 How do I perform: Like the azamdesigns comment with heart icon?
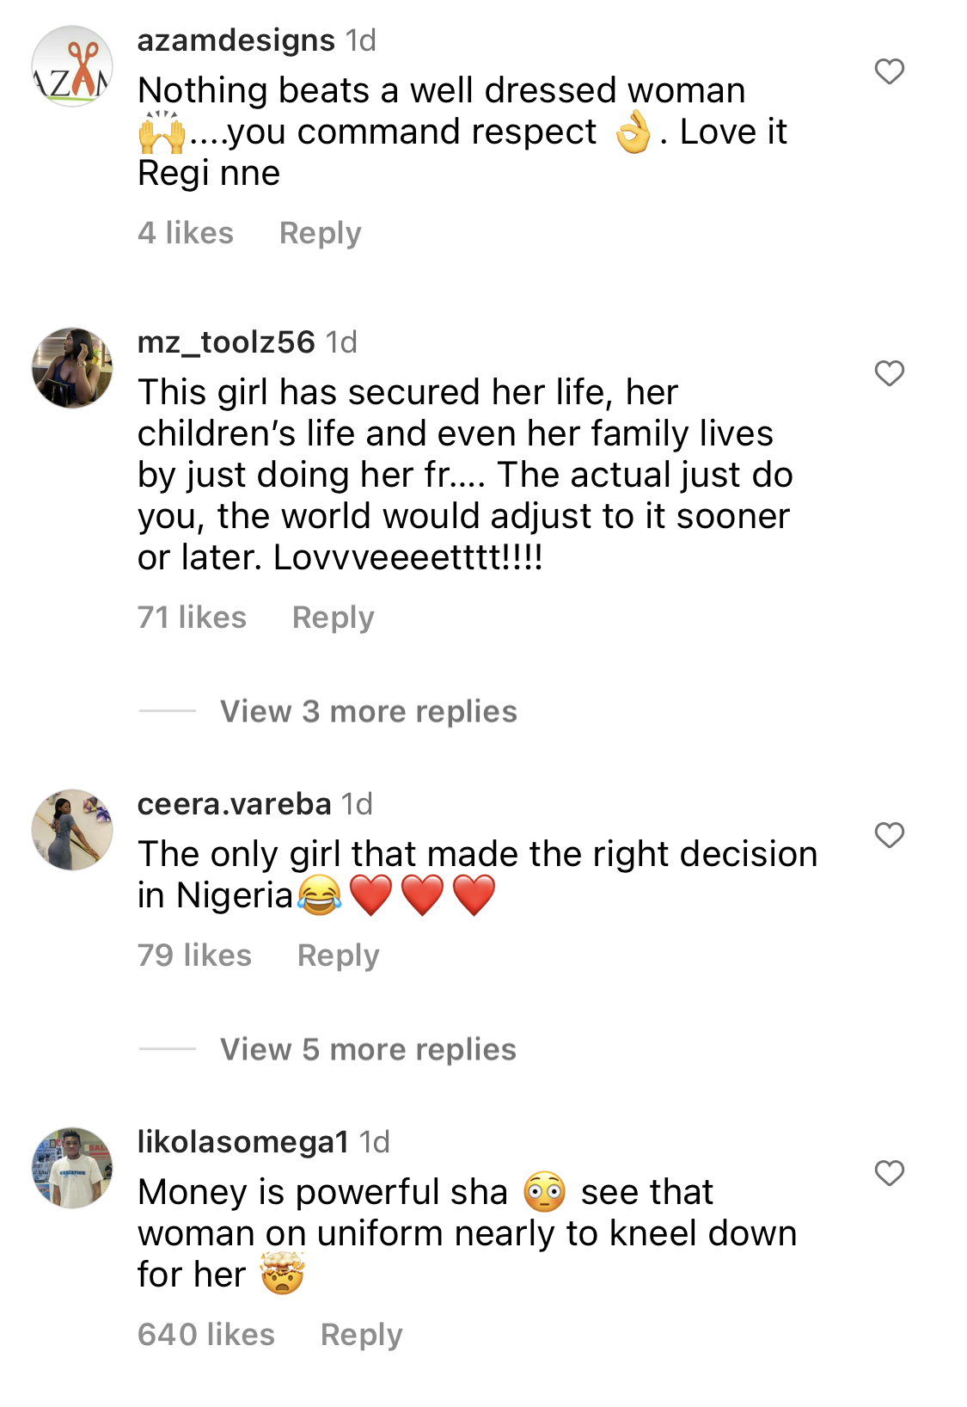click(x=889, y=71)
